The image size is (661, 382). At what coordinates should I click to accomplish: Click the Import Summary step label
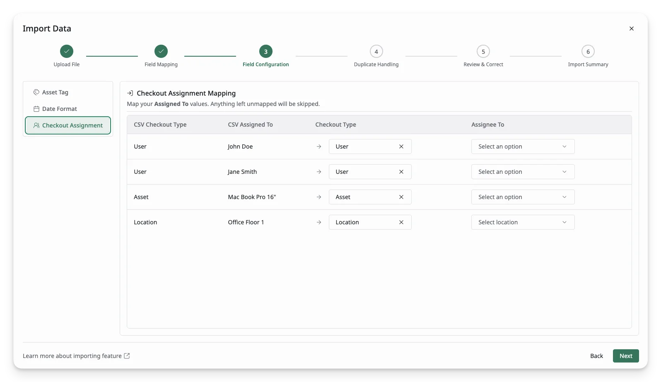point(588,65)
